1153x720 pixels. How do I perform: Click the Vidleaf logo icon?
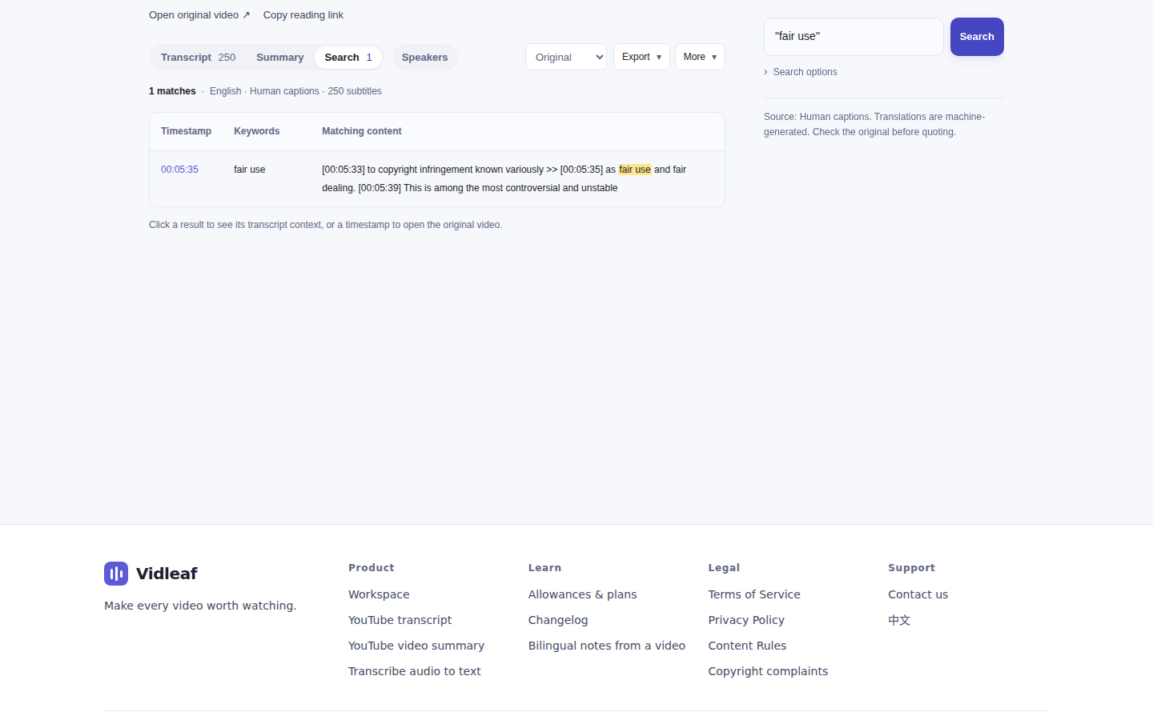click(x=116, y=574)
